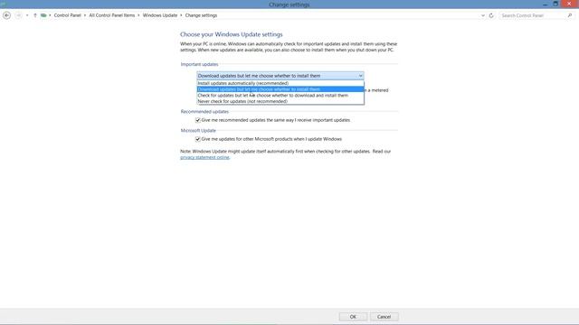Expand breadcrumb arrow after All Control Panel Items
This screenshot has width=579, height=325.
point(138,15)
